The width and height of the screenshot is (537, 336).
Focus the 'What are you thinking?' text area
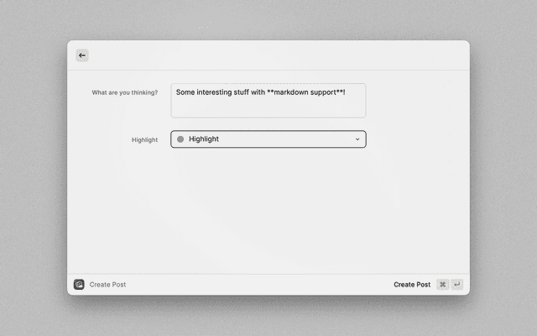click(268, 100)
